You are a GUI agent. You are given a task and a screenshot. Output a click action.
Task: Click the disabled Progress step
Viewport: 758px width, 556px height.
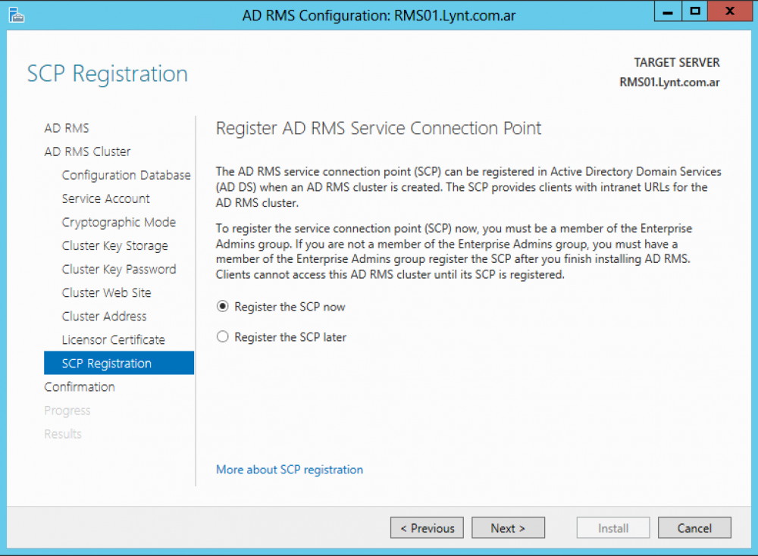click(67, 411)
